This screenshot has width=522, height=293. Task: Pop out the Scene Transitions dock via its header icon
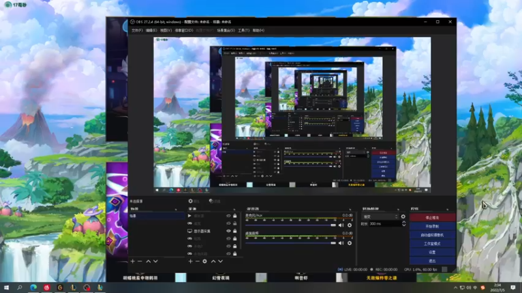pos(399,209)
